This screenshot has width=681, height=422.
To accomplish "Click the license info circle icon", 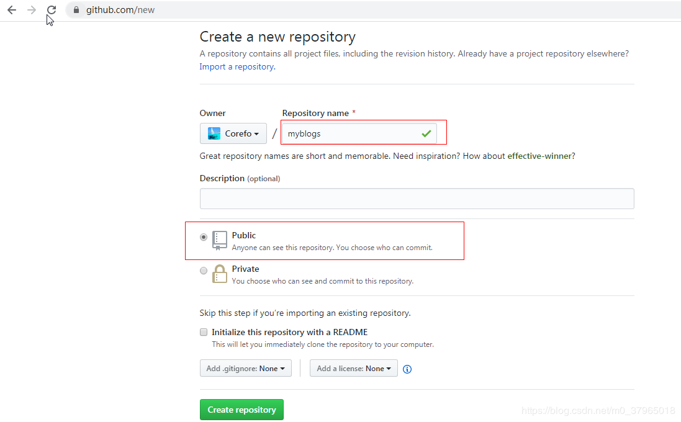I will (x=407, y=369).
